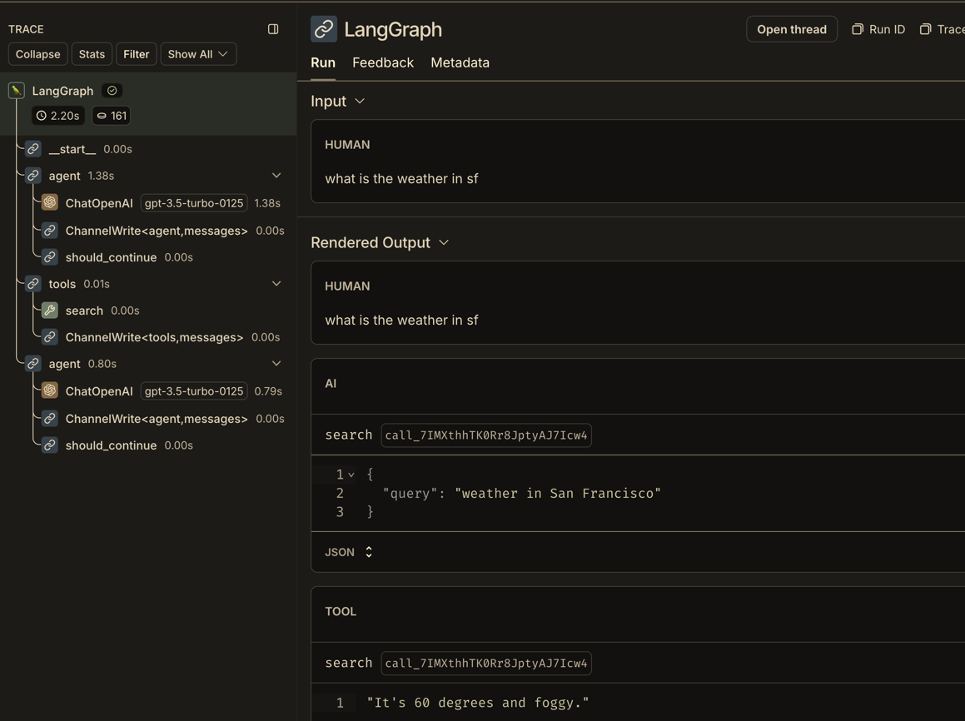
Task: Switch to the Feedback tab
Action: click(x=383, y=62)
